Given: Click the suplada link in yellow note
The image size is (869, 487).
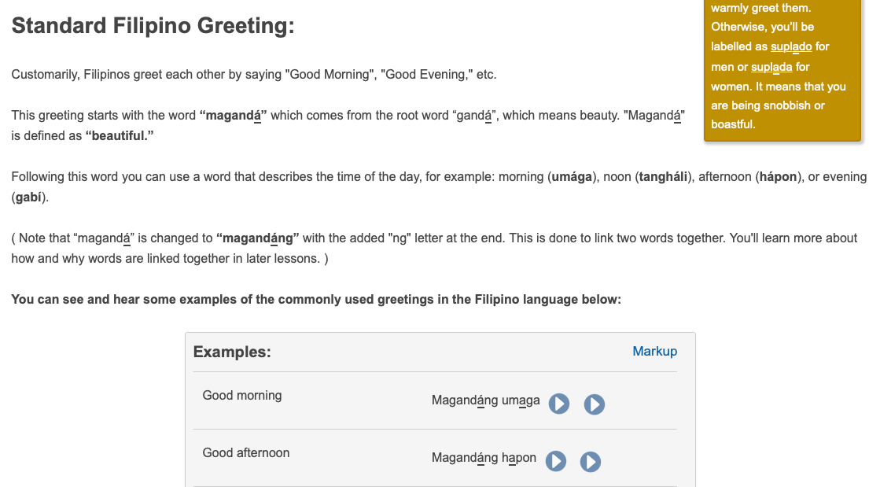Looking at the screenshot, I should point(771,67).
